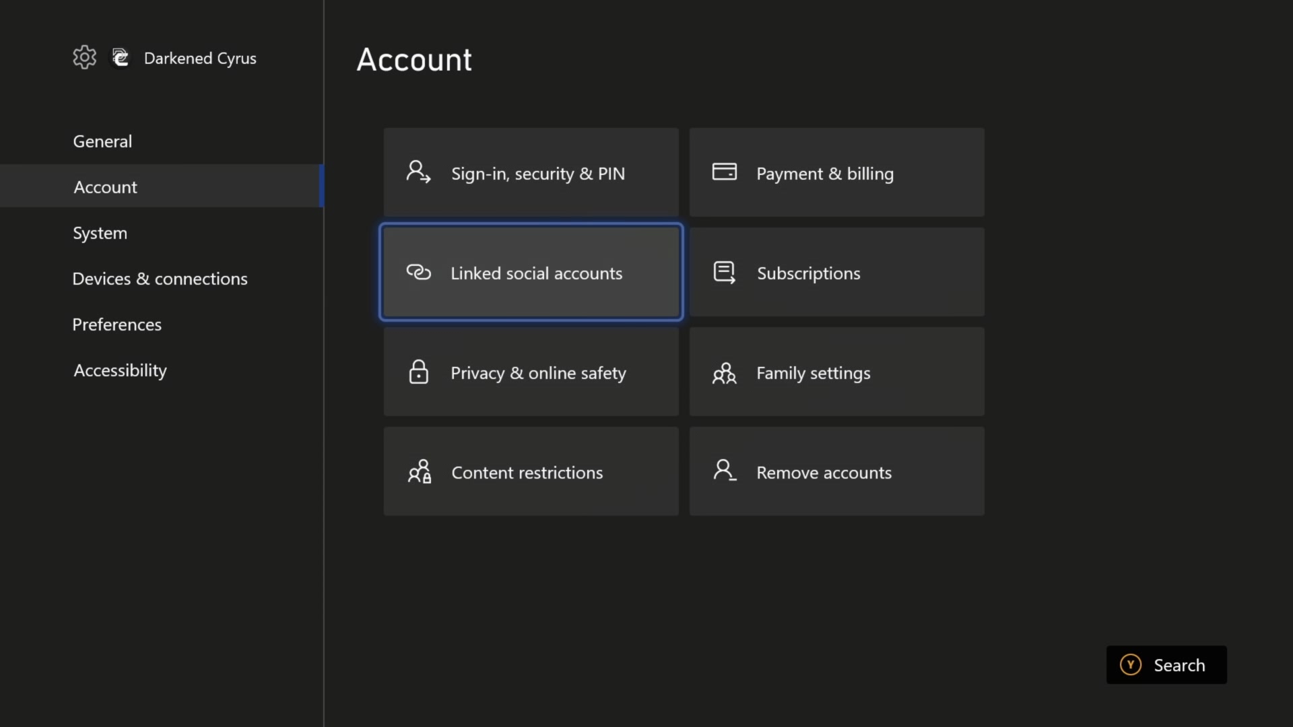
Task: Click the Y button glyph in Search
Action: (1131, 664)
